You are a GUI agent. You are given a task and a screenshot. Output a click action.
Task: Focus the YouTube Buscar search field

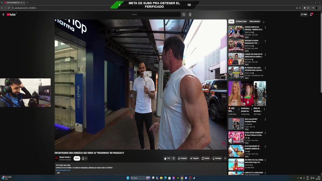156,14
